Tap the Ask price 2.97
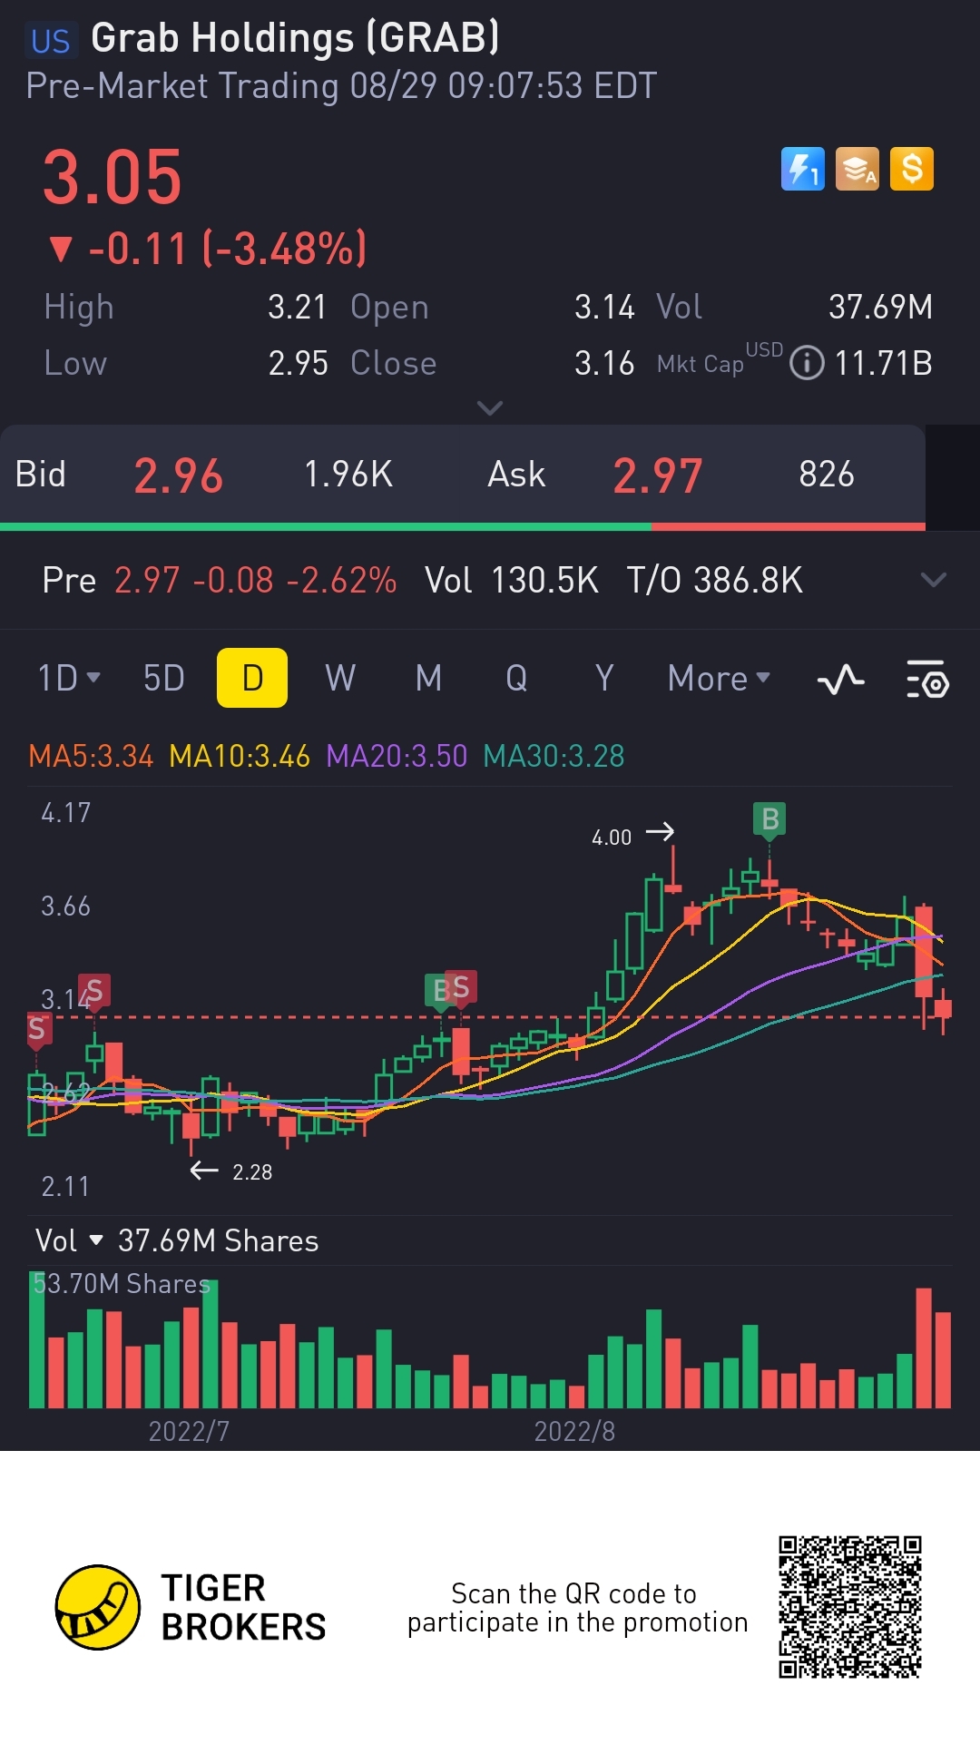980x1764 pixels. click(x=657, y=475)
